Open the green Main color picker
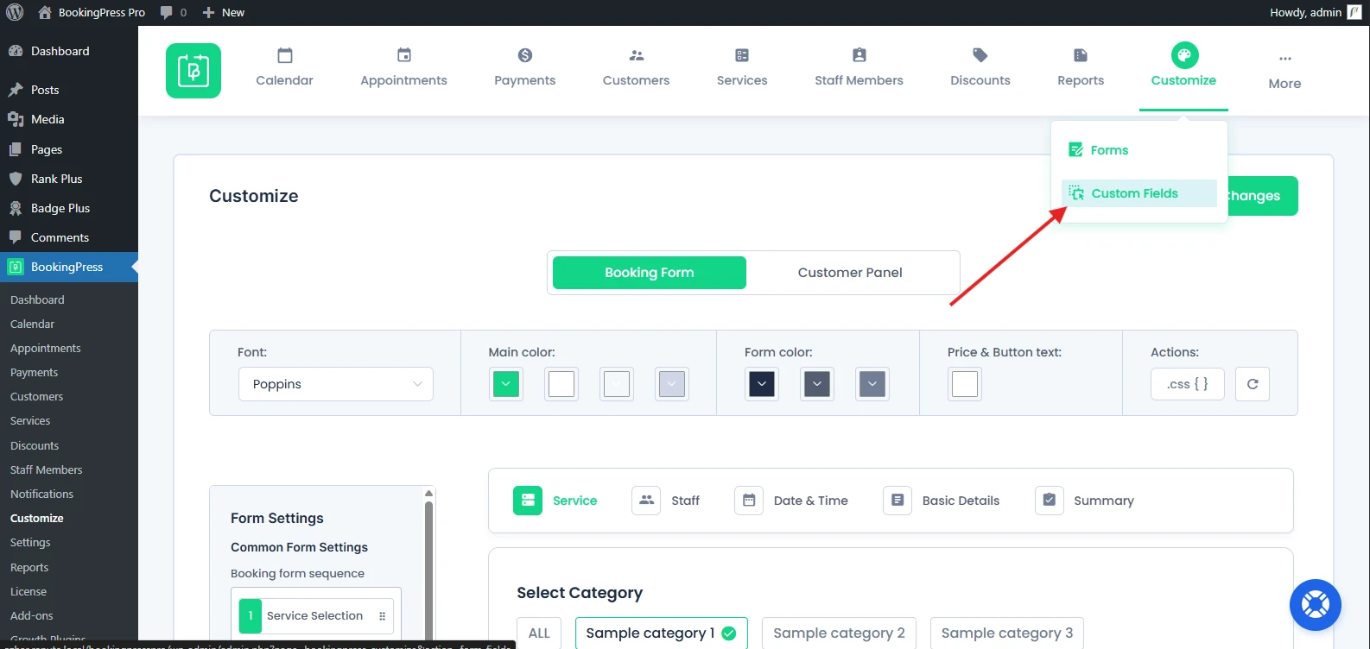 click(x=506, y=384)
